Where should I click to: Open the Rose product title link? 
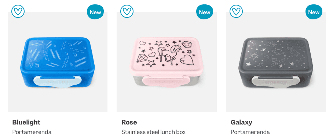tap(129, 122)
